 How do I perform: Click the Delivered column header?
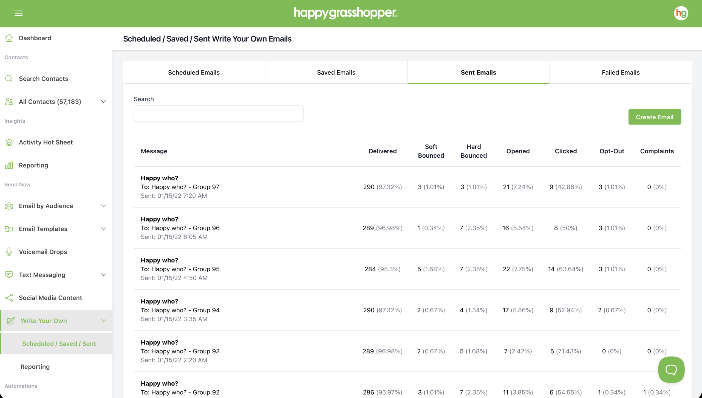pyautogui.click(x=383, y=151)
